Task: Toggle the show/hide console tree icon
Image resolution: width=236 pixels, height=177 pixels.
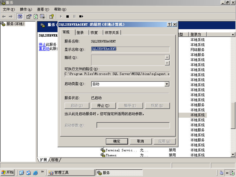Action: 20,17
